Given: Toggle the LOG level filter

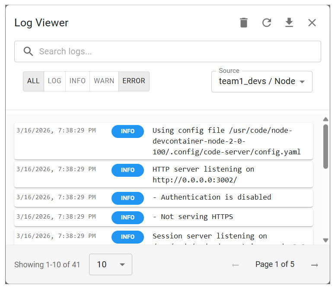Looking at the screenshot, I should [x=54, y=81].
